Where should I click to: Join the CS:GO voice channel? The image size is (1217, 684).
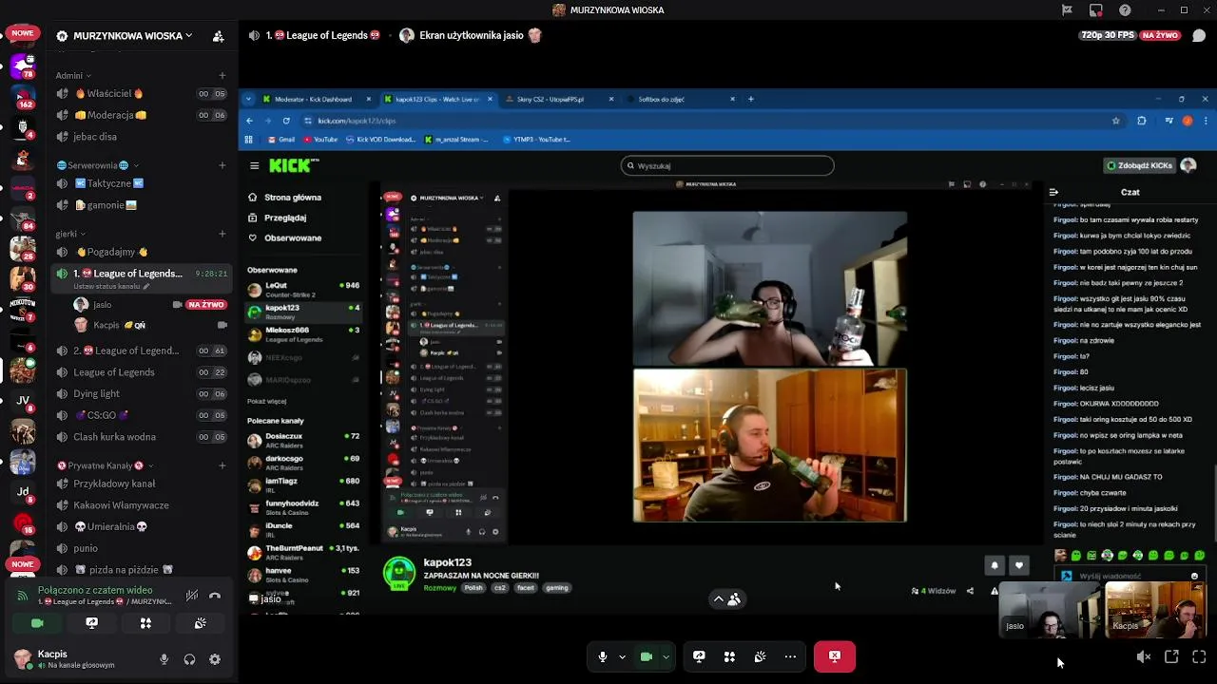[x=141, y=415]
